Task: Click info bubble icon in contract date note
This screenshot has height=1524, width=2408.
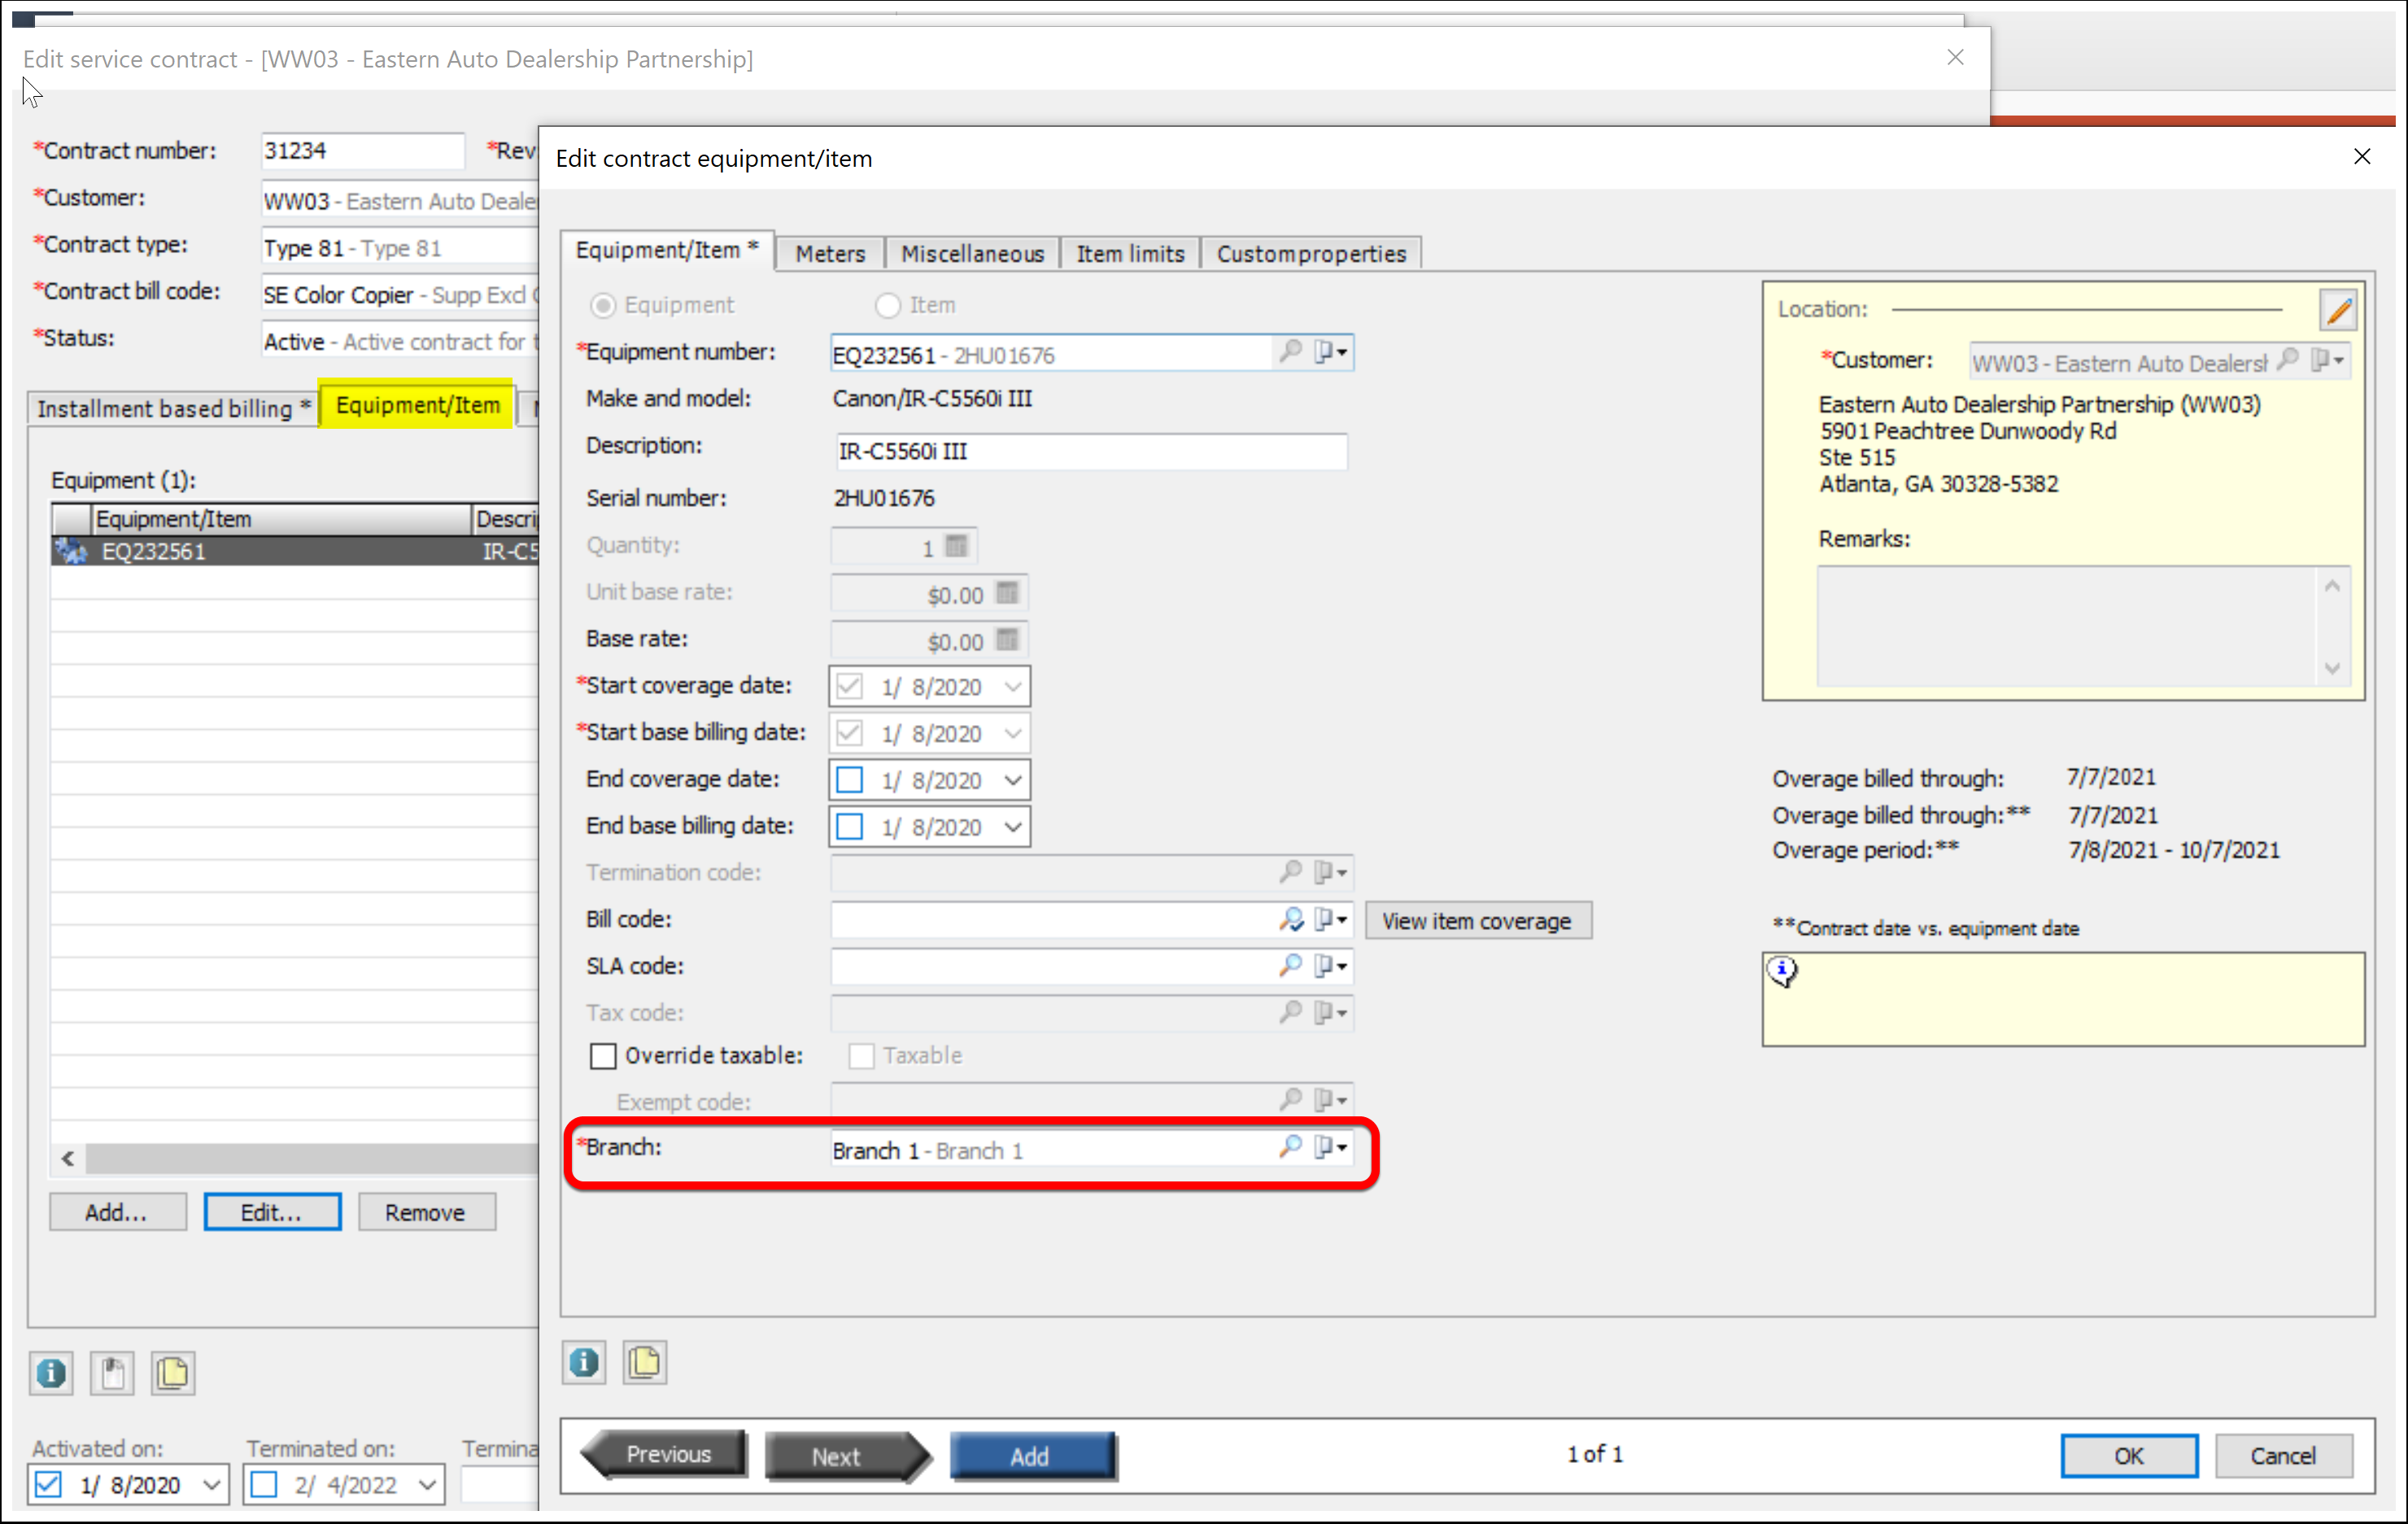Action: point(1782,971)
